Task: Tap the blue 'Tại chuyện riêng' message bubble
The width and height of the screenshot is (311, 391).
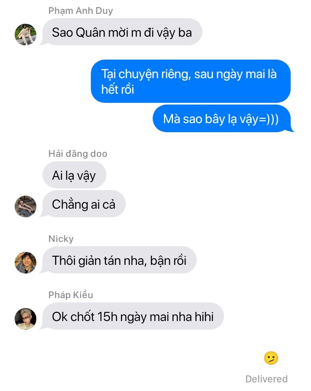Action: pyautogui.click(x=191, y=81)
